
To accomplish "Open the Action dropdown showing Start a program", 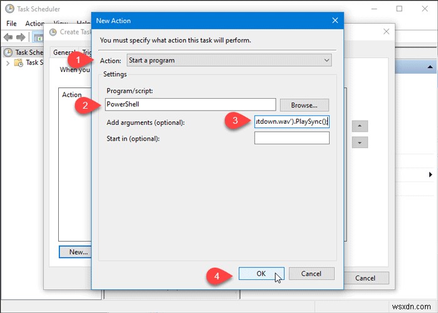I will point(229,60).
